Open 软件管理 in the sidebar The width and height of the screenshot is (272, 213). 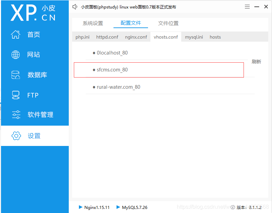(35, 115)
